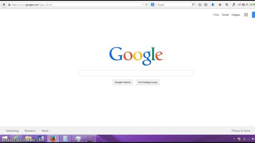Click the battery power tray icon
Screen dimensions: 255x143
click(x=244, y=139)
